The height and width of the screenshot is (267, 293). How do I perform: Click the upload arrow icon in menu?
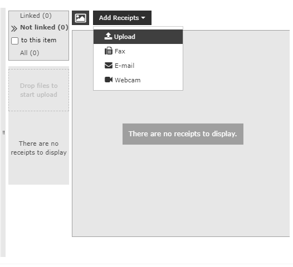pos(108,36)
